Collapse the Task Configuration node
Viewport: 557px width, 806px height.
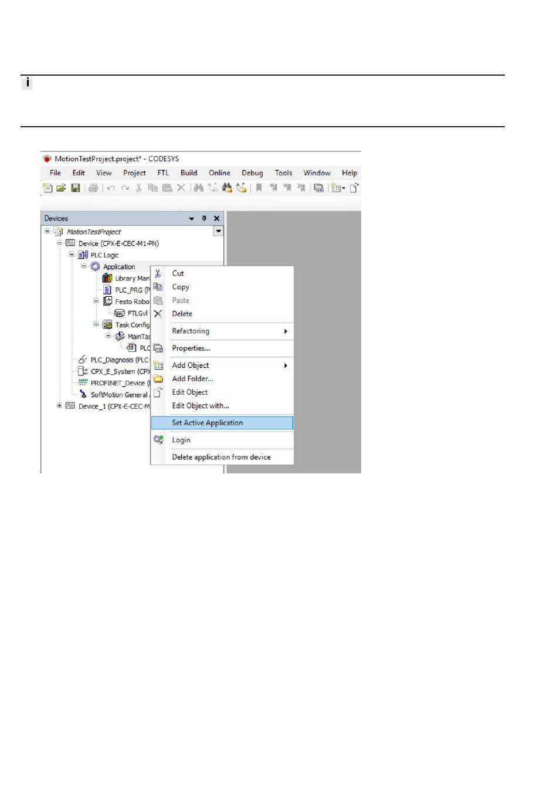(x=96, y=324)
